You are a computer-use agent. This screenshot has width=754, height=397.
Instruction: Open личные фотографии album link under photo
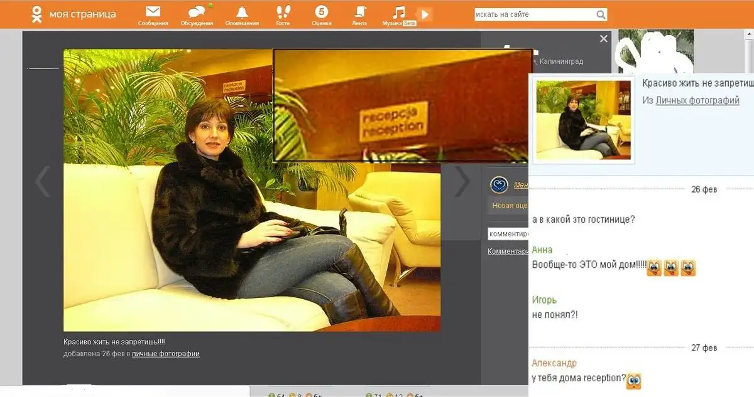[165, 354]
